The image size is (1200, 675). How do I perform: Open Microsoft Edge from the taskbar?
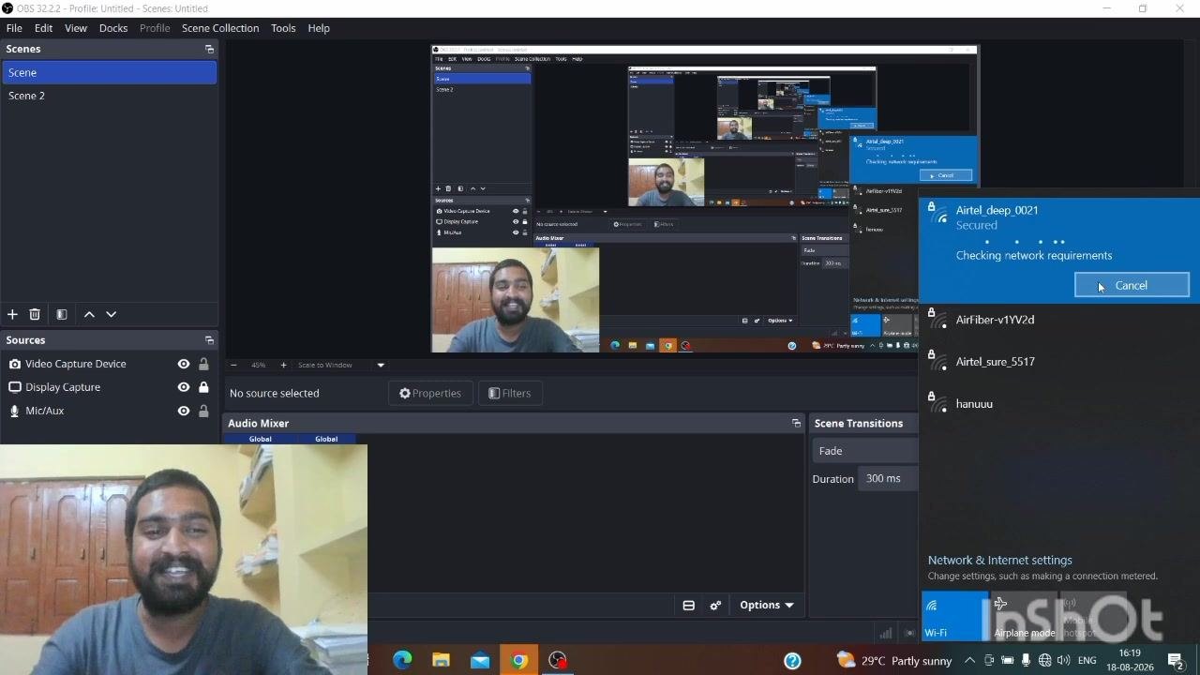pyautogui.click(x=402, y=660)
